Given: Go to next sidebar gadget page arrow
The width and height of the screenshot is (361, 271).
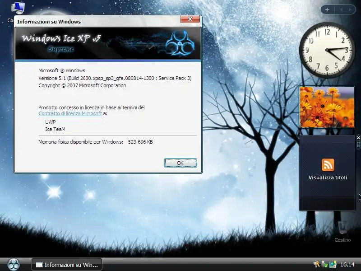Looking at the screenshot, I should (x=350, y=9).
